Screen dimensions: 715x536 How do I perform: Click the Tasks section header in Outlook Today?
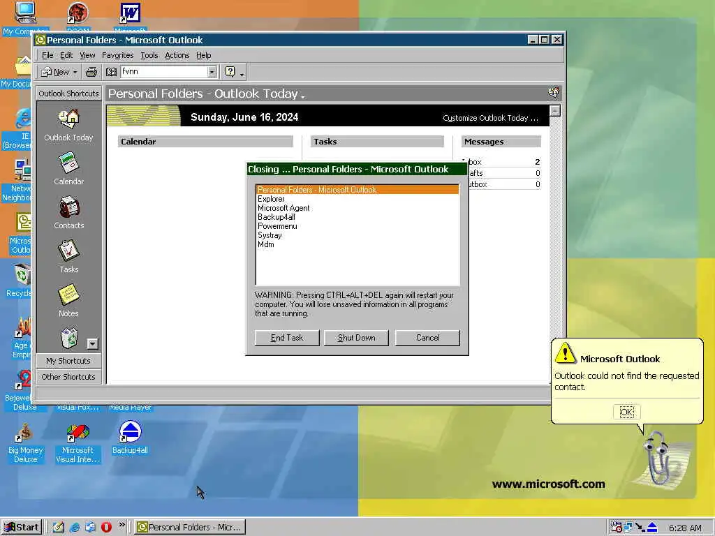click(x=377, y=141)
